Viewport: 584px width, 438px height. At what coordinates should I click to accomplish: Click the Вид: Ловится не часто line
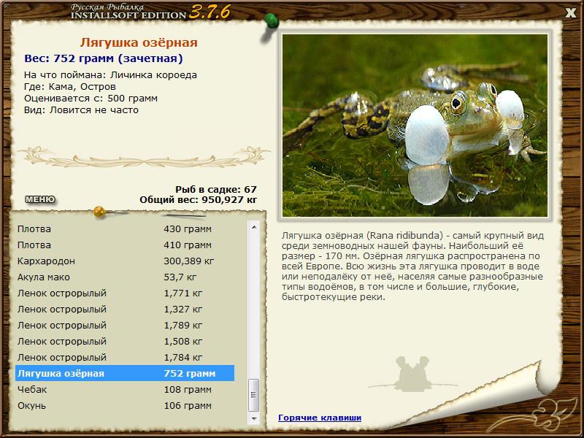point(81,110)
